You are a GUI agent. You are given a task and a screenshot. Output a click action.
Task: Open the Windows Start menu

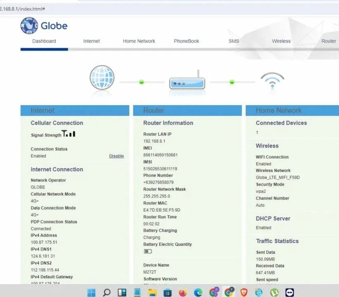[x=91, y=292]
